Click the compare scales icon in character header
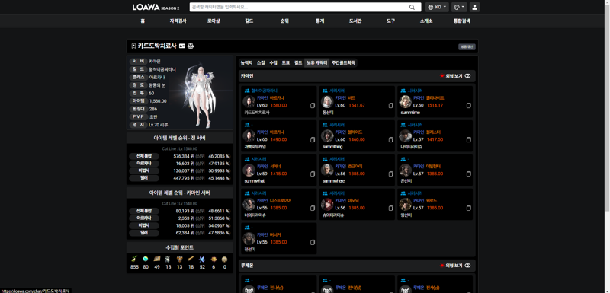610x293 pixels. [191, 46]
